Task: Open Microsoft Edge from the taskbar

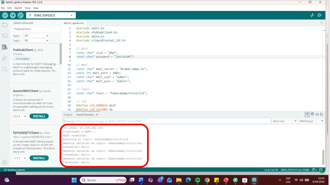Action: click(x=188, y=180)
